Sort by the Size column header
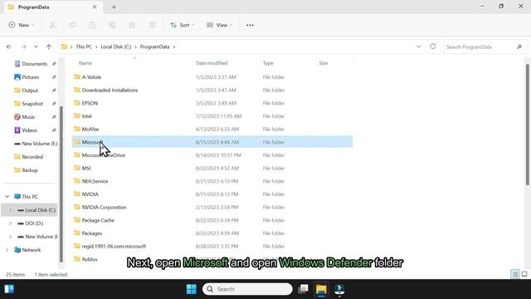The height and width of the screenshot is (299, 531). (324, 63)
